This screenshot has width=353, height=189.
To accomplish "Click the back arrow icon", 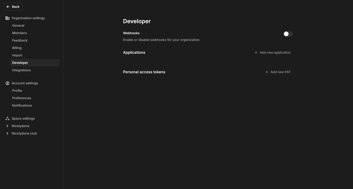I will coord(8,7).
